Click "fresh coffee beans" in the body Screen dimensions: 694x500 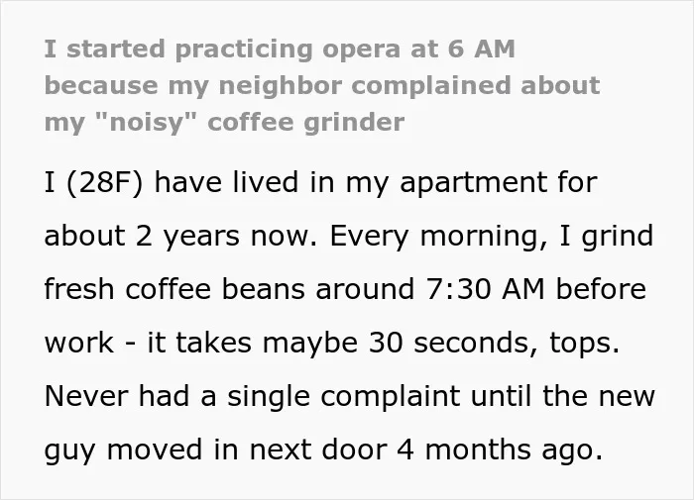[x=174, y=289]
